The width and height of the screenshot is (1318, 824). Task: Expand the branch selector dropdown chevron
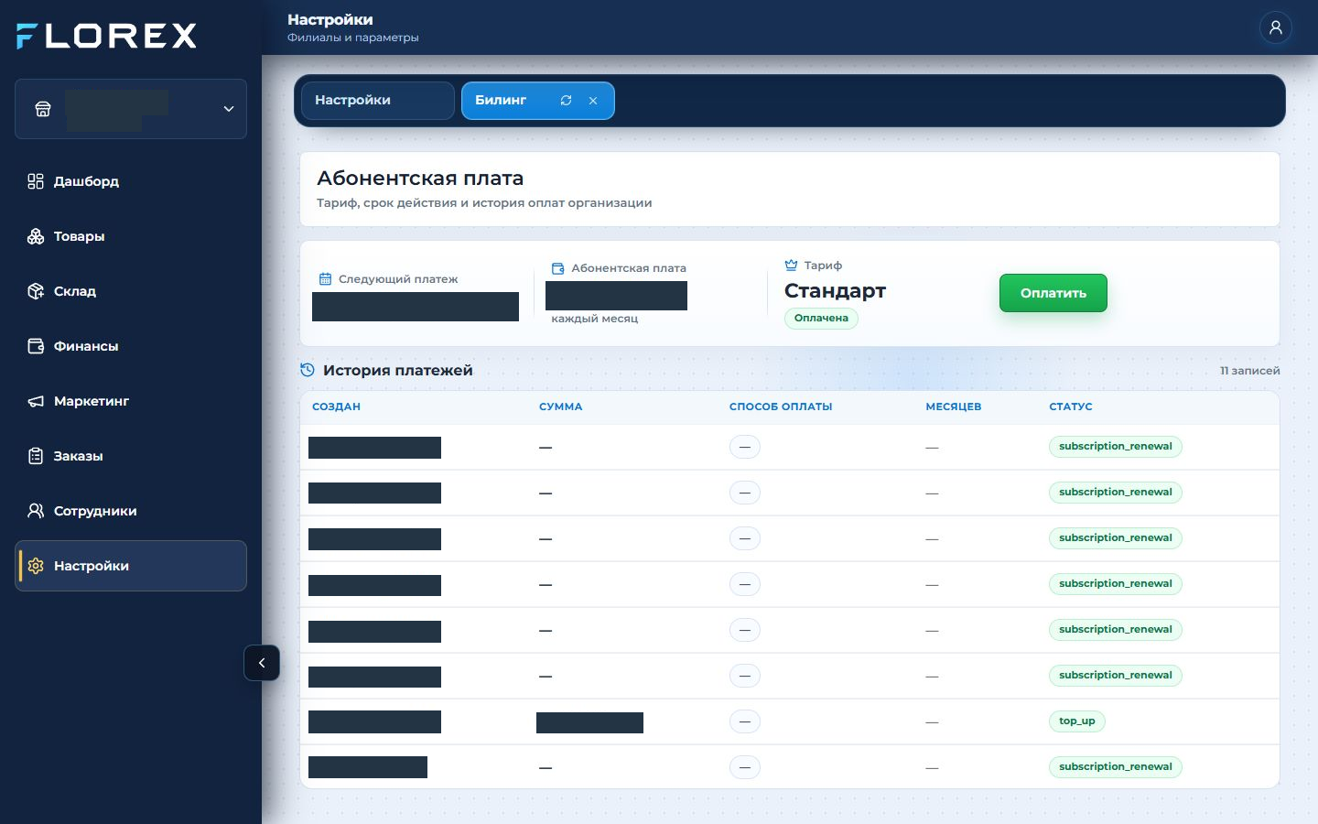[229, 109]
